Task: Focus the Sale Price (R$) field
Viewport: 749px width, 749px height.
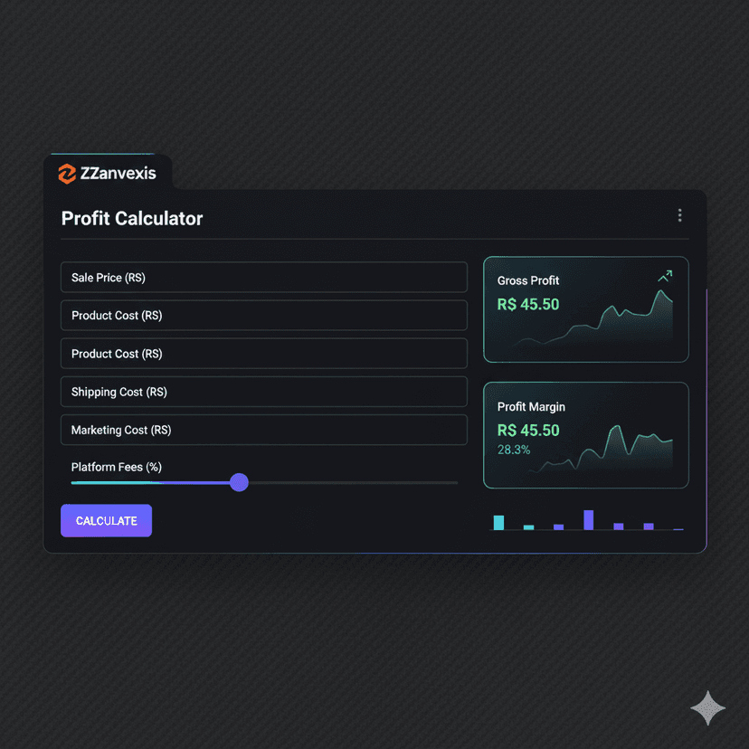Action: coord(263,278)
